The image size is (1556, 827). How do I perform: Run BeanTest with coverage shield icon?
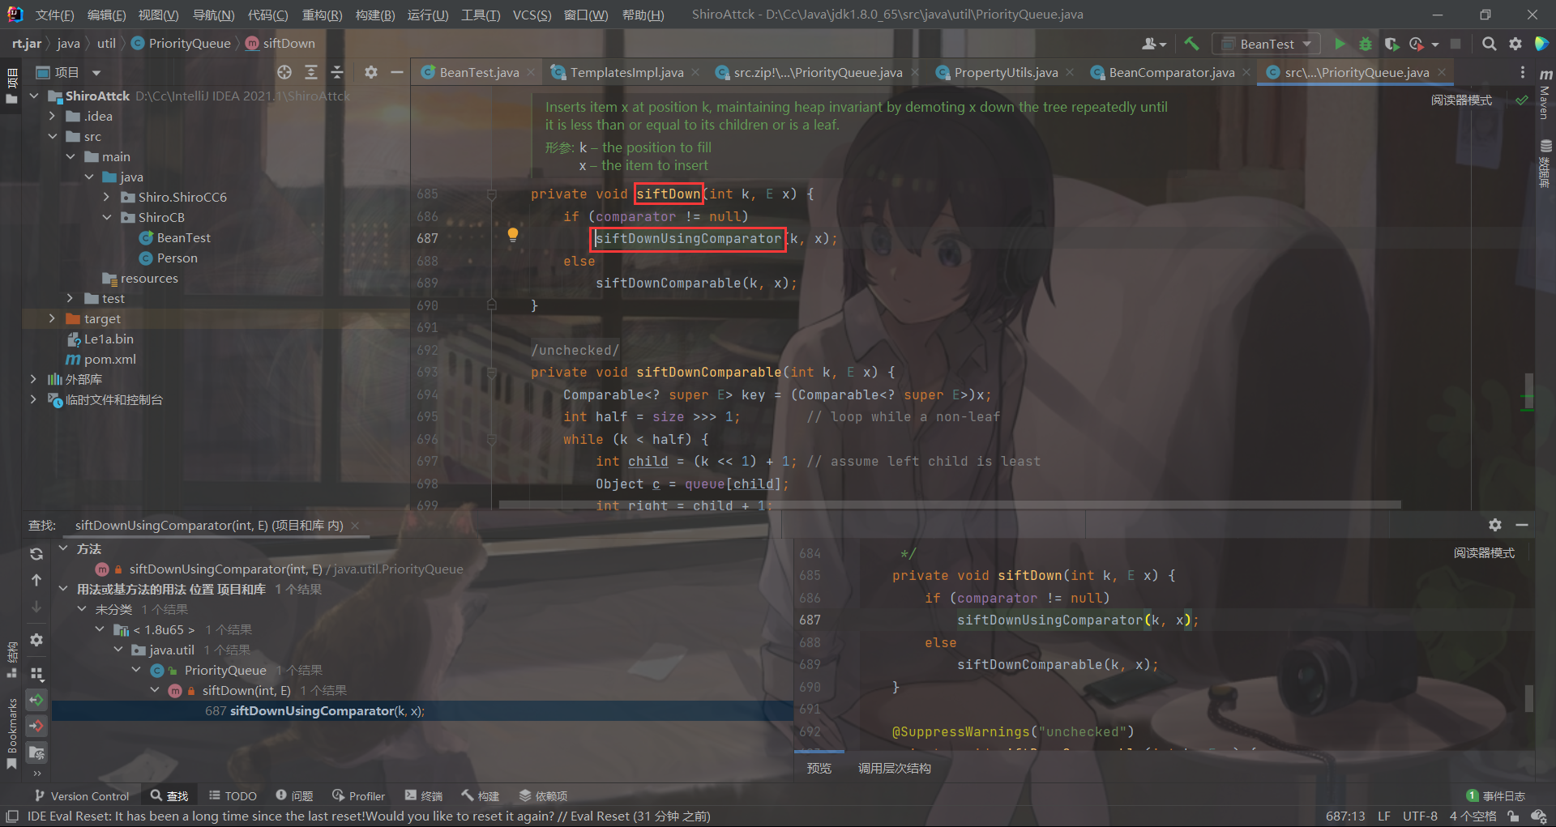1393,44
